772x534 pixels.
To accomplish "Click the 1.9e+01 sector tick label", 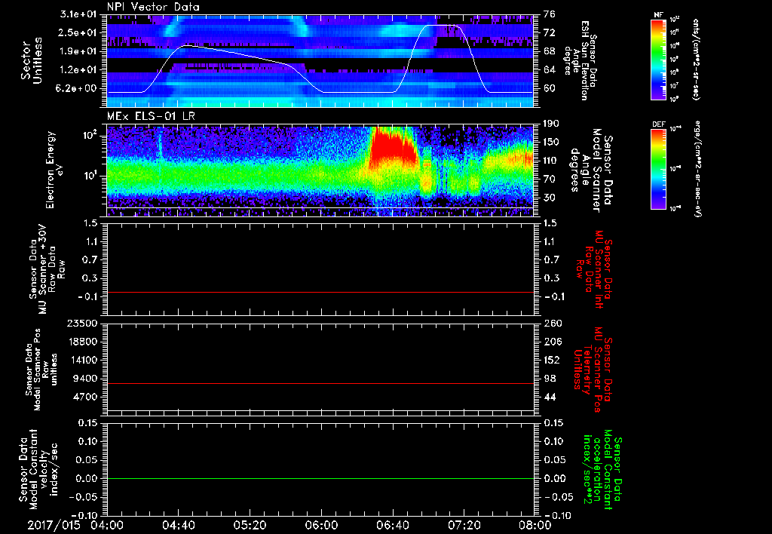I will 78,51.
